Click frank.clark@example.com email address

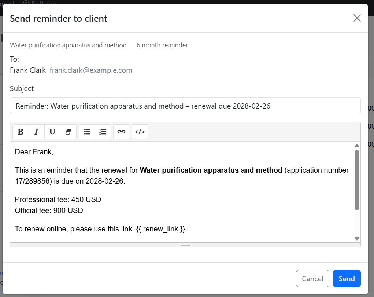point(91,70)
